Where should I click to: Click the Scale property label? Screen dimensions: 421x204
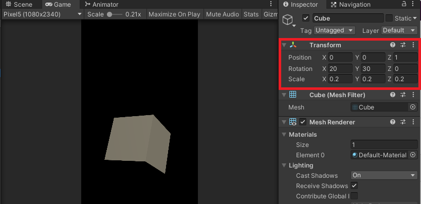point(297,79)
